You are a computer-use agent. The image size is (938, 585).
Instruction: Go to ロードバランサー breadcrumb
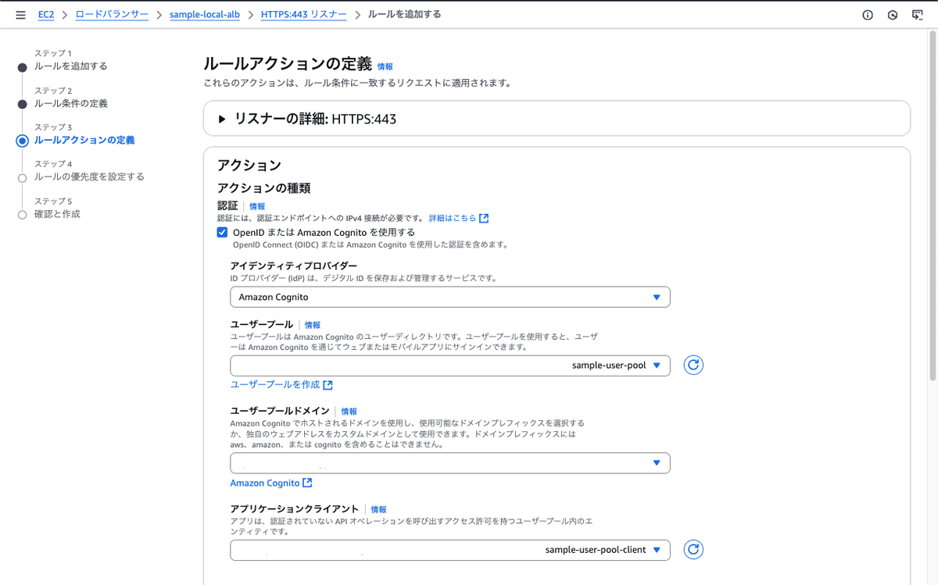pyautogui.click(x=112, y=15)
